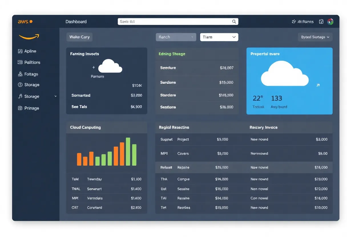Image resolution: width=347 pixels, height=237 pixels.
Task: Select Apline in the sidebar
Action: point(30,51)
